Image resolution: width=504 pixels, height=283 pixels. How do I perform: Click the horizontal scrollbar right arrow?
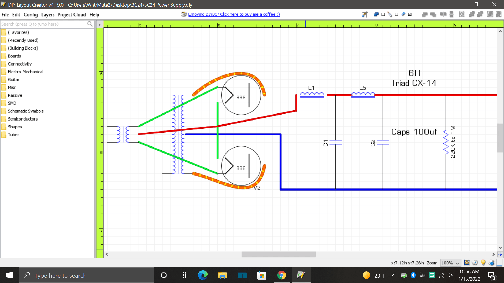click(x=493, y=254)
